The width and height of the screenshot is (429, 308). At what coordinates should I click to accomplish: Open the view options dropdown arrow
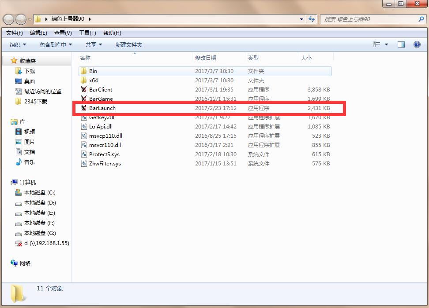click(386, 44)
